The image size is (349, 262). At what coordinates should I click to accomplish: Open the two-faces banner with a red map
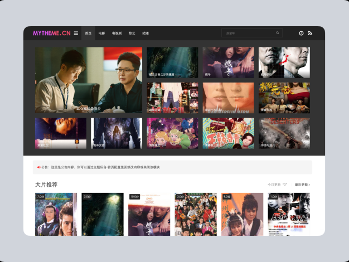[x=284, y=62]
